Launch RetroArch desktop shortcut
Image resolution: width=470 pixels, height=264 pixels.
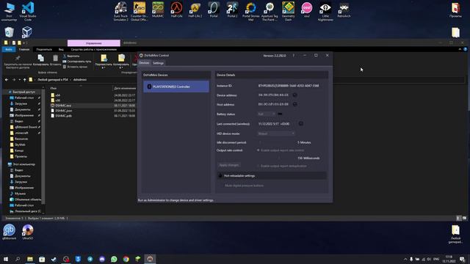[344, 10]
